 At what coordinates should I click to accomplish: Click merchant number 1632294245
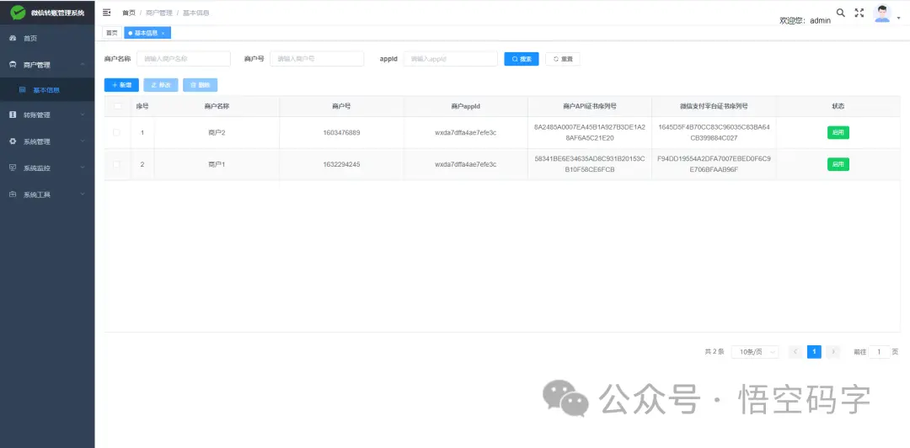click(342, 164)
